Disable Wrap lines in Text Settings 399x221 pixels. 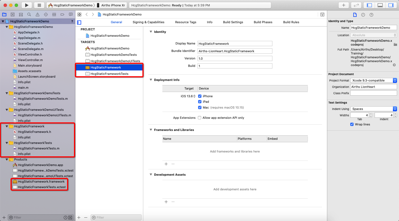click(352, 124)
